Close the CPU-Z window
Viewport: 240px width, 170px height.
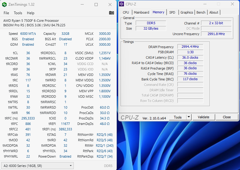click(232, 4)
